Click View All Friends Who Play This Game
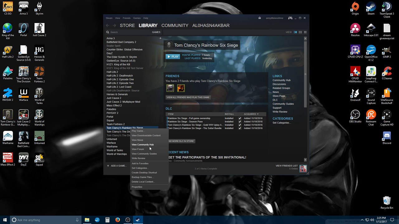 tap(188, 97)
